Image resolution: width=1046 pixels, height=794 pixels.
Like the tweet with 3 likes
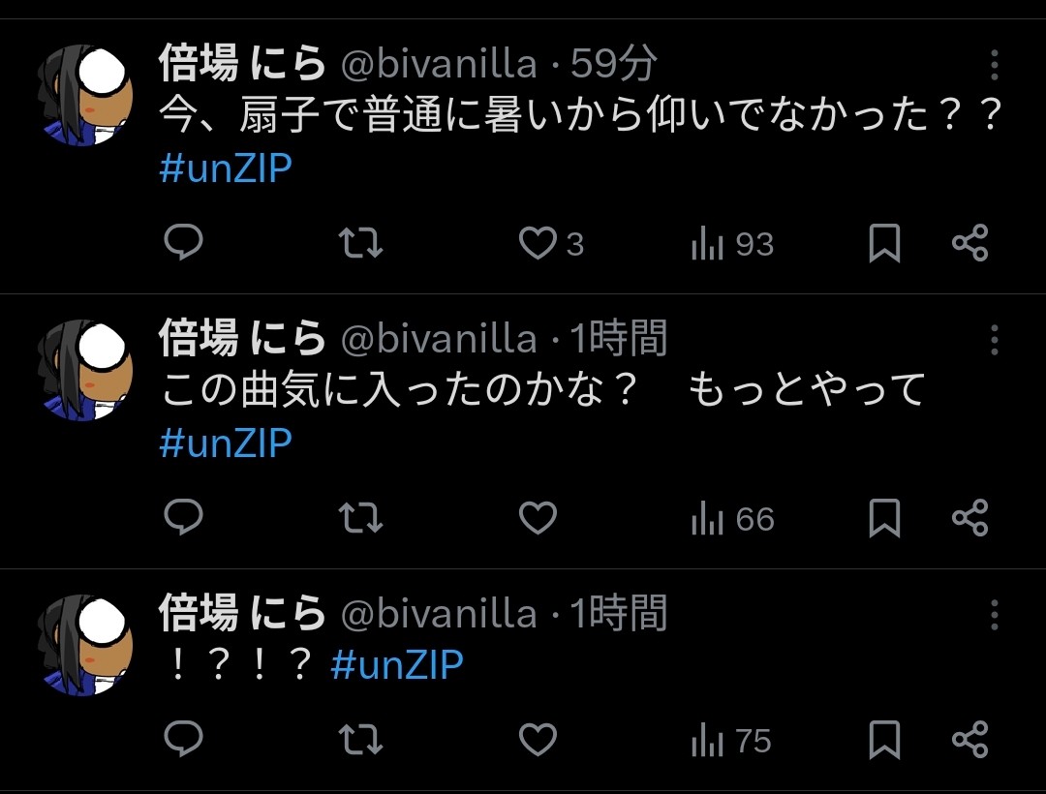538,244
